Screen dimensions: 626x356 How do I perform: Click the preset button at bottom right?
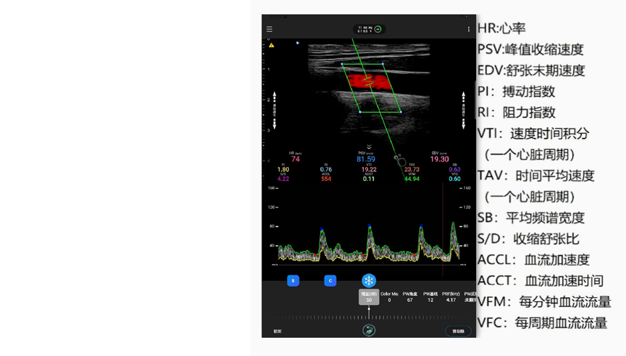458,331
